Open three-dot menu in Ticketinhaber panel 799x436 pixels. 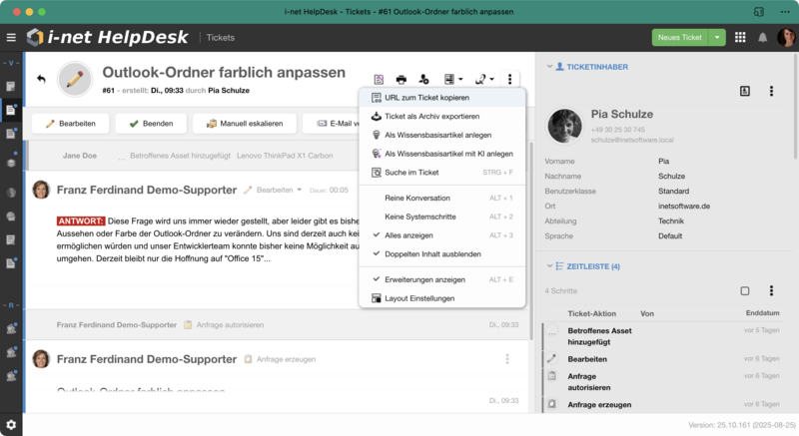pos(771,91)
